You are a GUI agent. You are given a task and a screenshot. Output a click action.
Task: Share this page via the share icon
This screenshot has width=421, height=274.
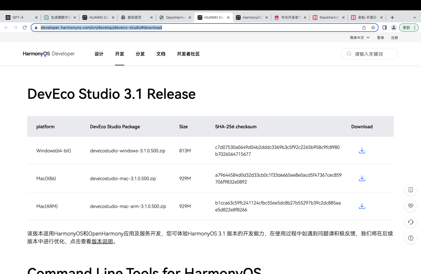[x=364, y=27]
